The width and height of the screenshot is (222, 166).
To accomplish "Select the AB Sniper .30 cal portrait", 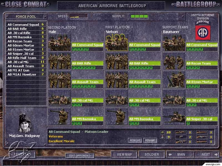I will click(x=174, y=116).
